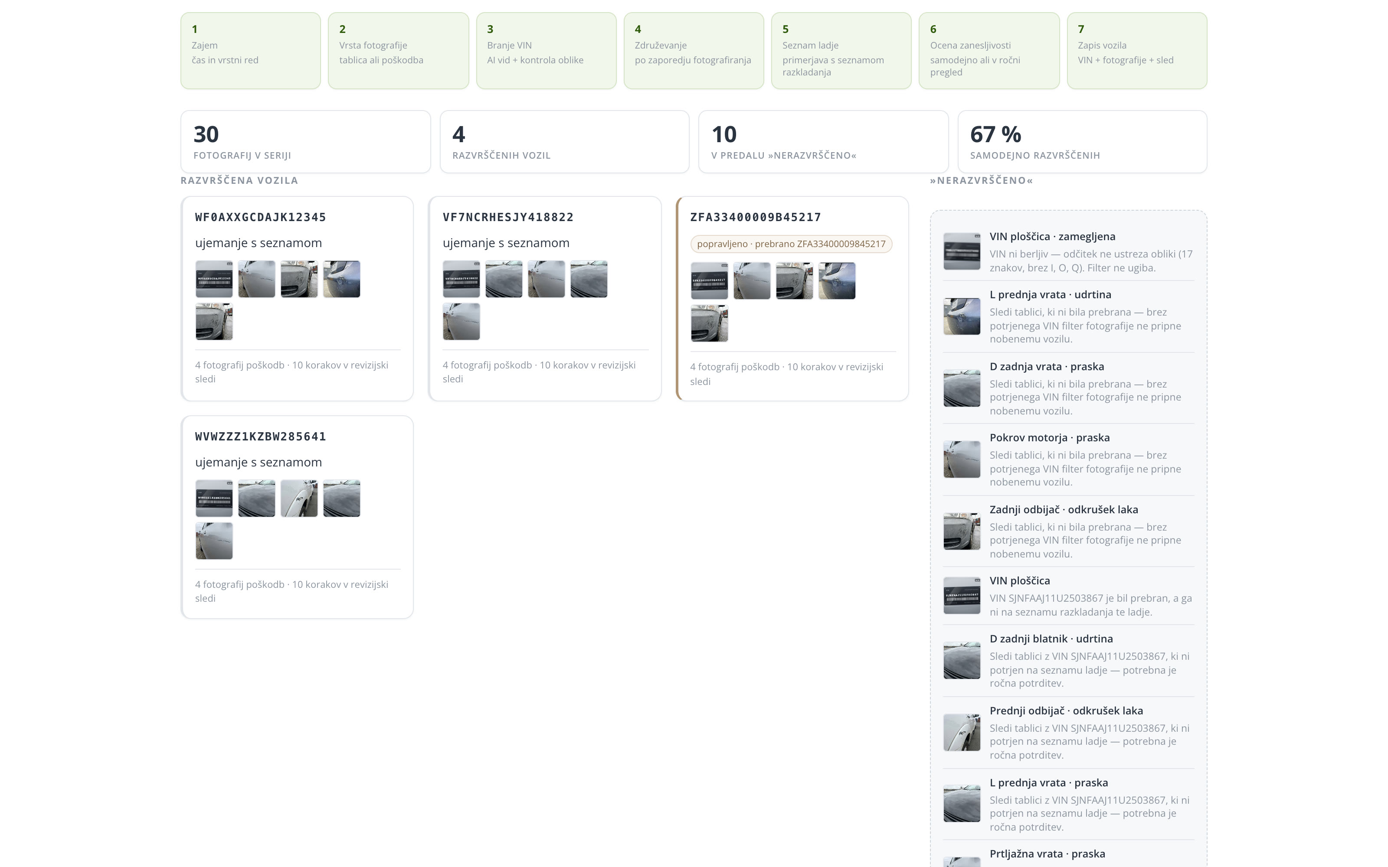Select VIN heading ZFA33400009B45217

click(x=755, y=217)
